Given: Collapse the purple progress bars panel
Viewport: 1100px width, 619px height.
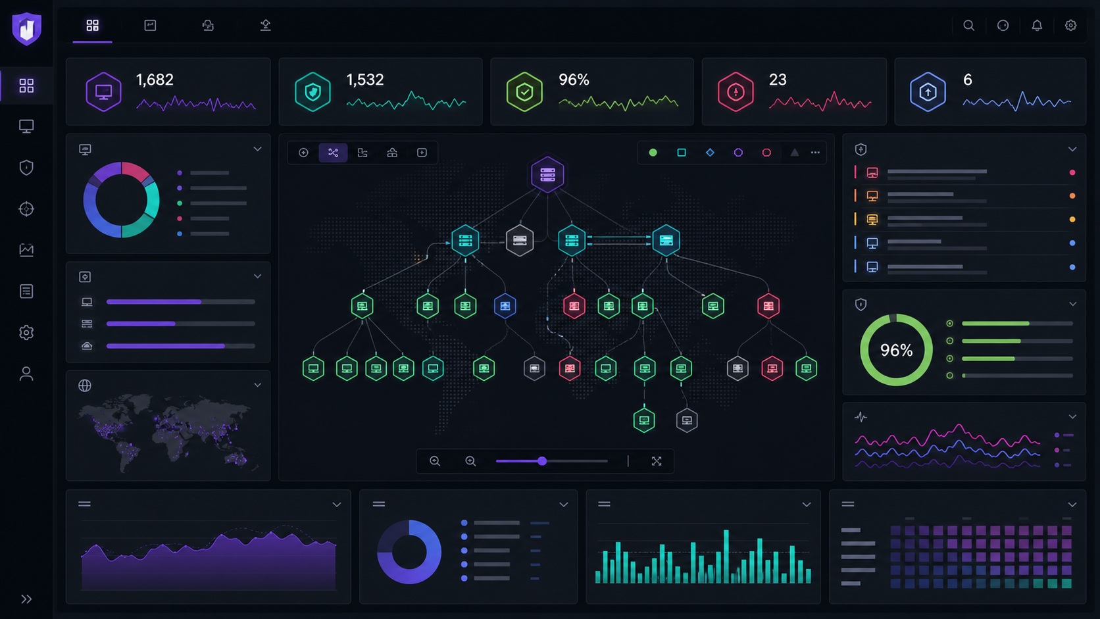Looking at the screenshot, I should tap(257, 276).
